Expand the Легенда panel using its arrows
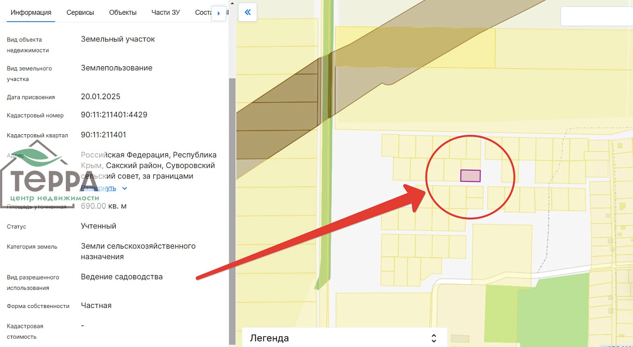633x347 pixels. click(434, 338)
